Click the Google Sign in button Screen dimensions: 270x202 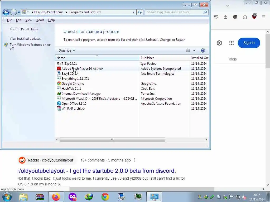tap(249, 43)
